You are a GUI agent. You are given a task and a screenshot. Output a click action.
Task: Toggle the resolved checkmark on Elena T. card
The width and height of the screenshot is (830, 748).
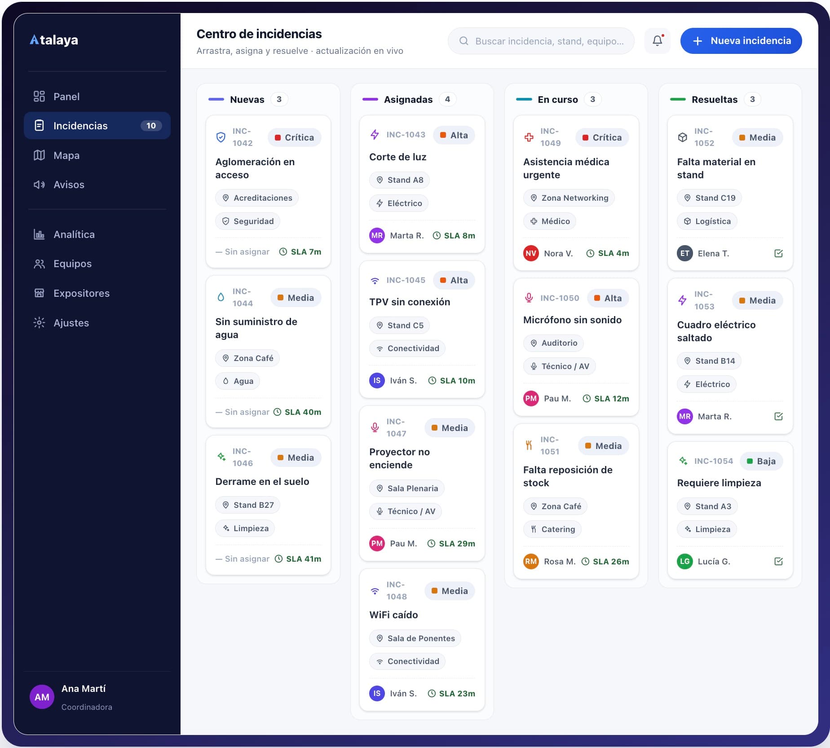click(x=778, y=254)
